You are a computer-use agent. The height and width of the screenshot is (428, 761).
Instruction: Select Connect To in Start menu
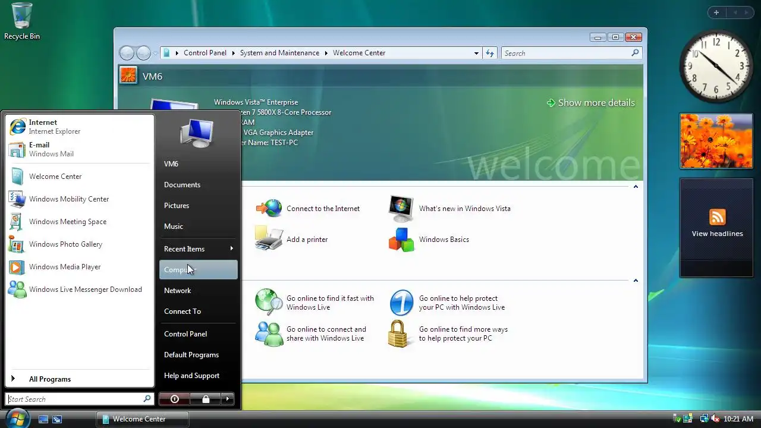pyautogui.click(x=198, y=311)
